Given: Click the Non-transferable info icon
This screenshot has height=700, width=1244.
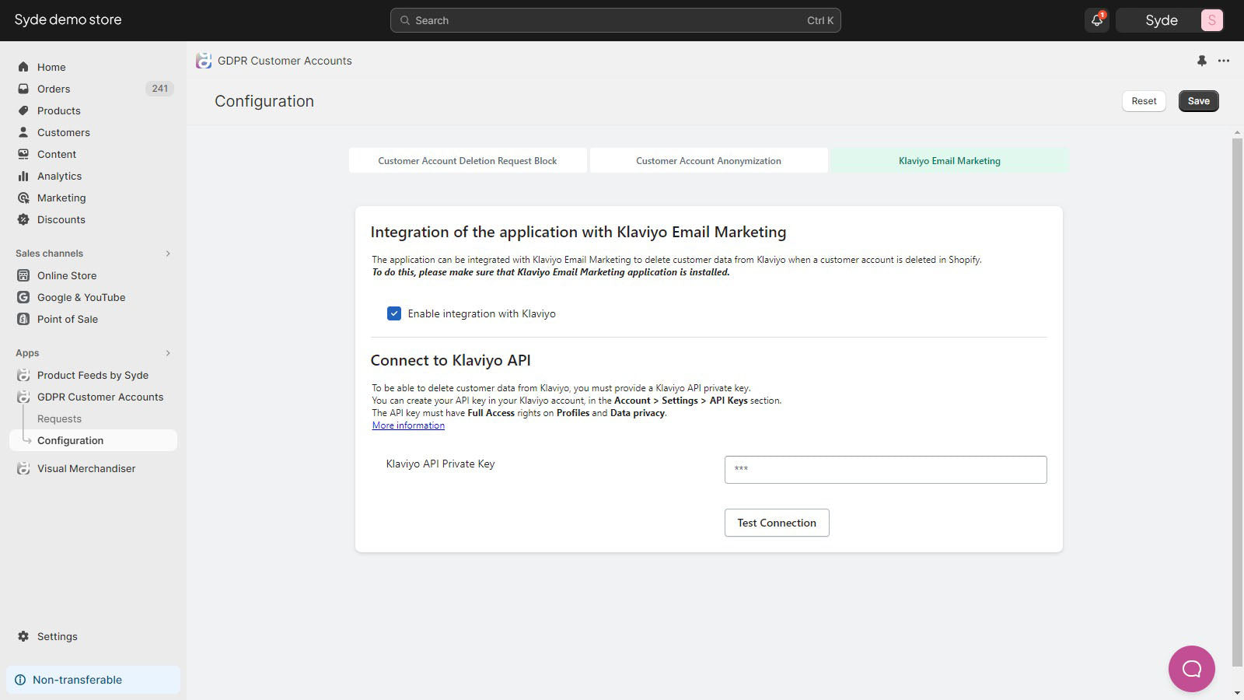Looking at the screenshot, I should 20,680.
